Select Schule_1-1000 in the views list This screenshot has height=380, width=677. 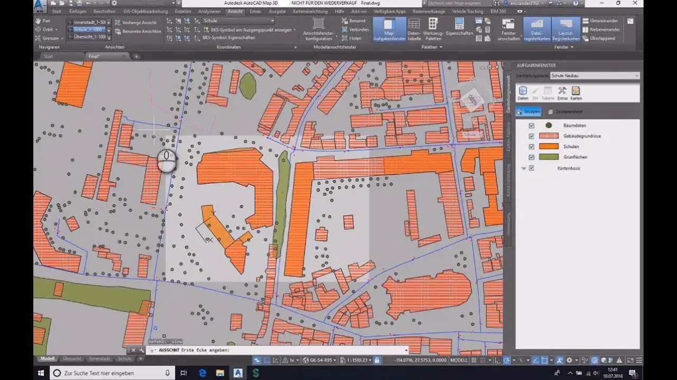[x=87, y=30]
